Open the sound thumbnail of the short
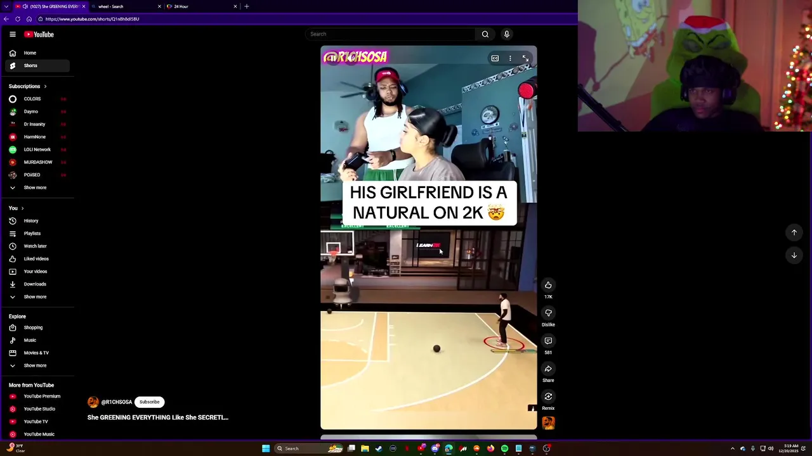 [548, 423]
